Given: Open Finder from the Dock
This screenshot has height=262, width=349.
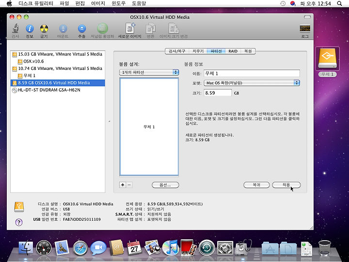Looking at the screenshot, I should point(26,248).
